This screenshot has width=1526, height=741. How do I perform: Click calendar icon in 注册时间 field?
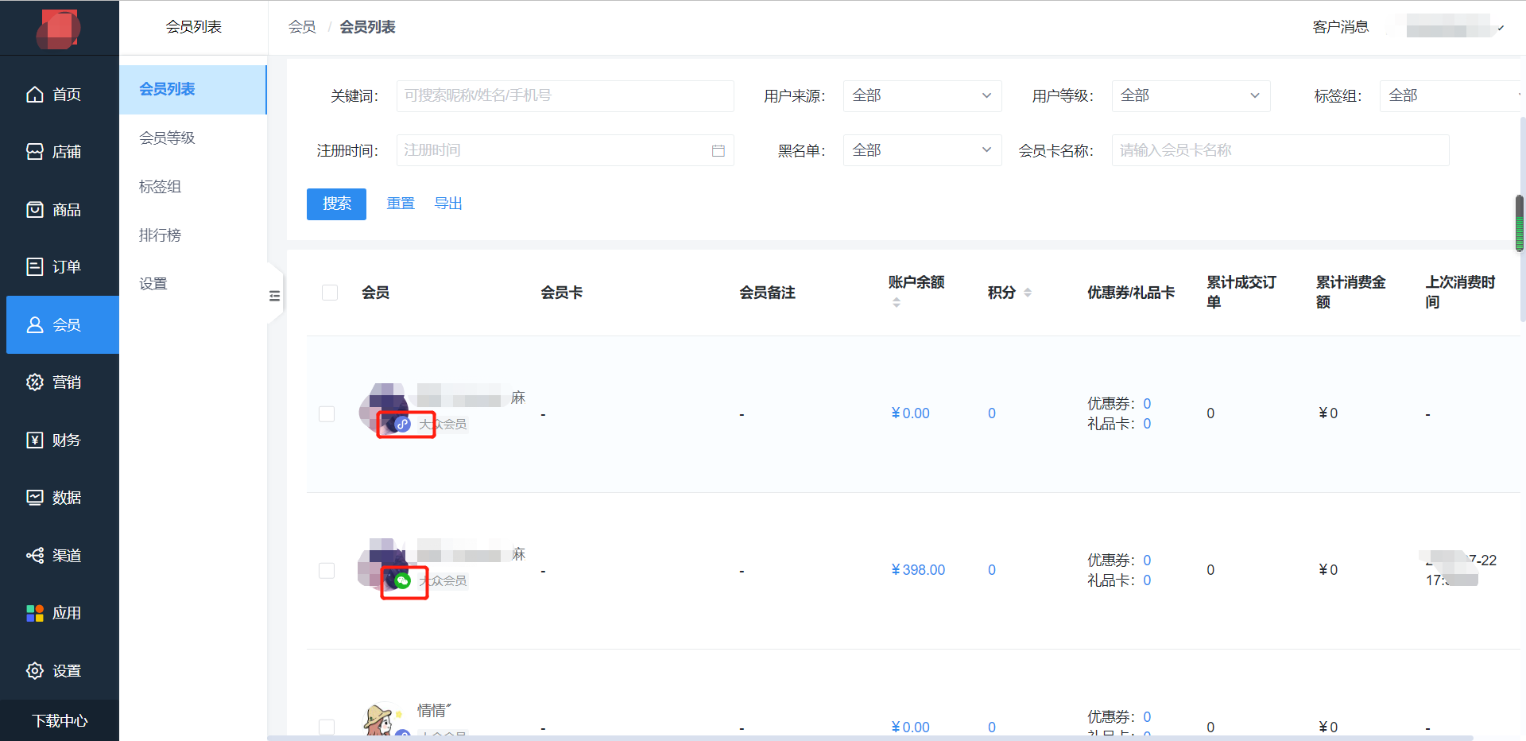click(718, 151)
